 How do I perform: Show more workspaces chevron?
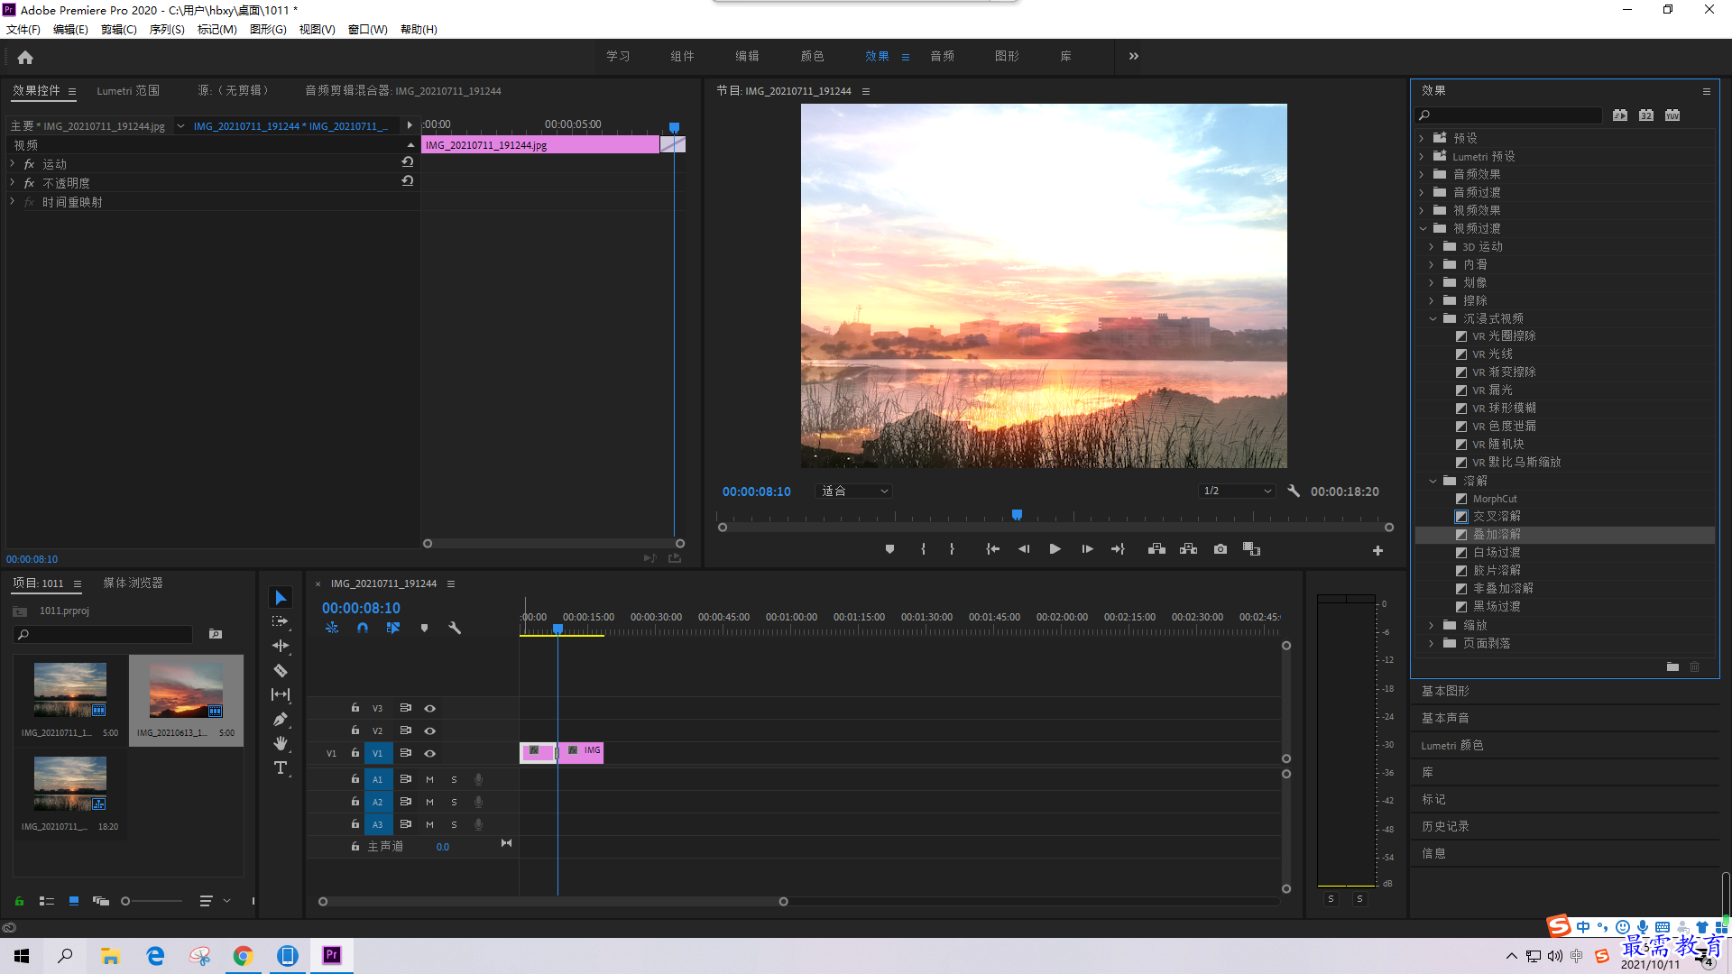(x=1134, y=56)
